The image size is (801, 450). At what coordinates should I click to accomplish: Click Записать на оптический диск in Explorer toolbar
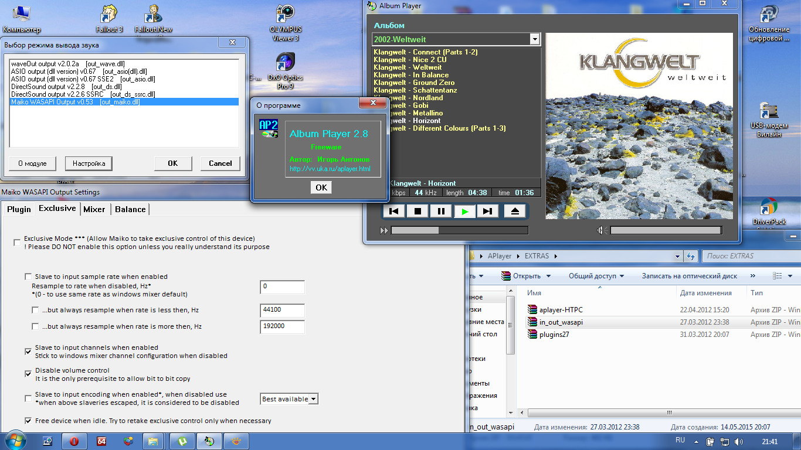pos(689,276)
